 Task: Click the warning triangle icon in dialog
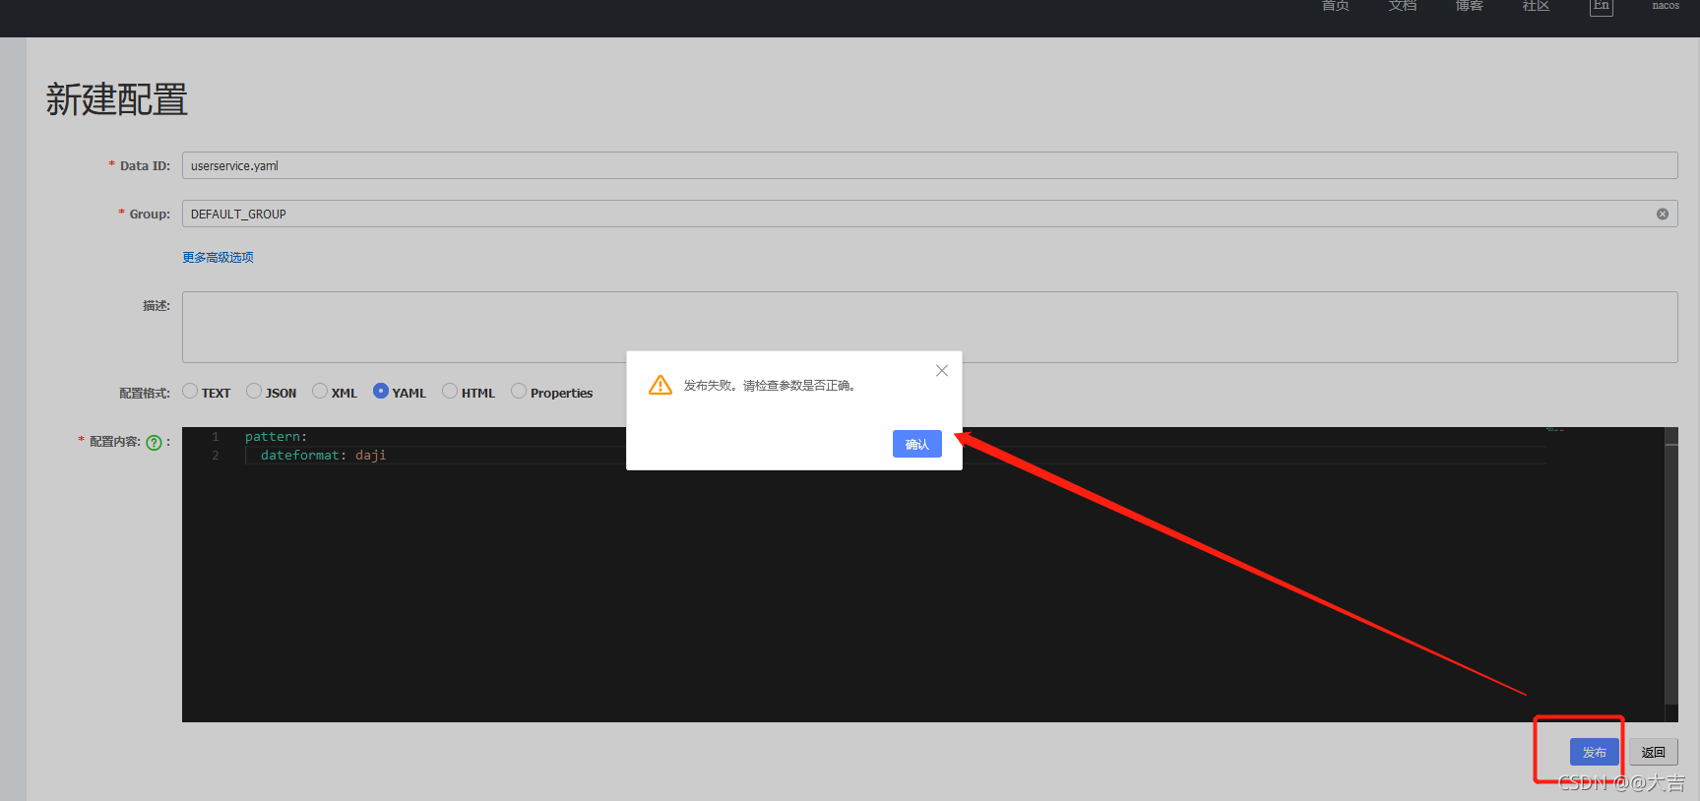tap(661, 385)
